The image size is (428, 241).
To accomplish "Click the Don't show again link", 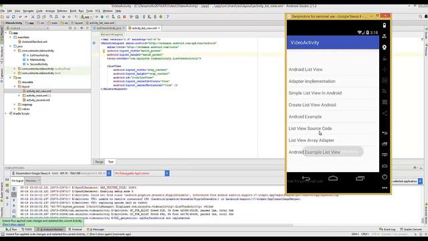I will click(x=13, y=224).
